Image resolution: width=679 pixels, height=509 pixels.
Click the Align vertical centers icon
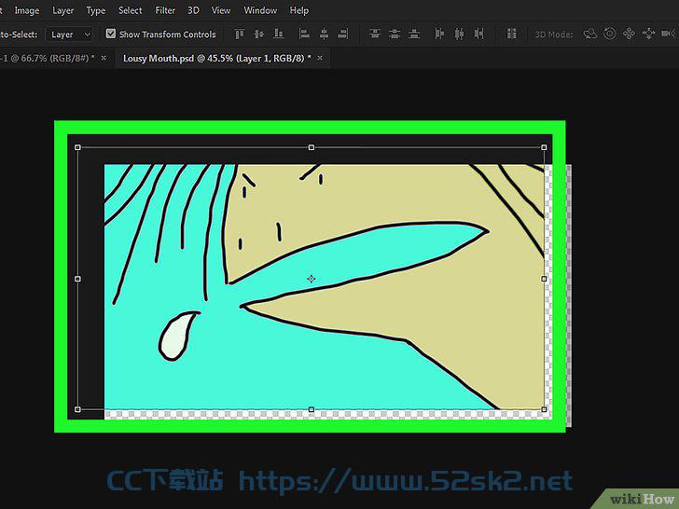[x=258, y=34]
